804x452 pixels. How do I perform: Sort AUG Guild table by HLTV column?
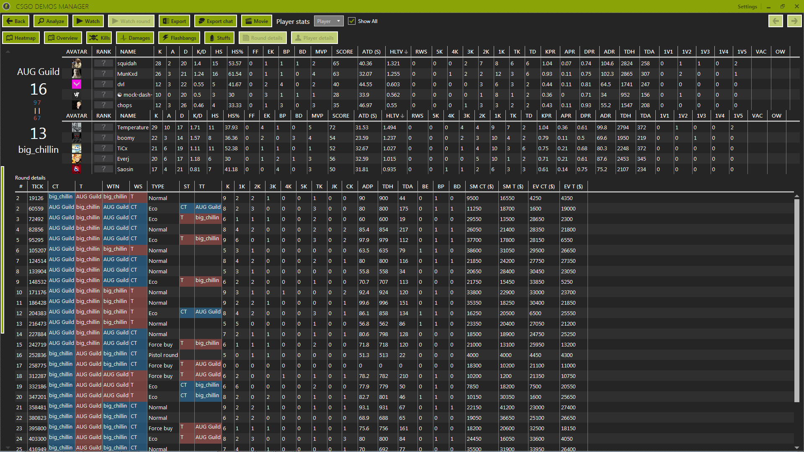pyautogui.click(x=398, y=51)
